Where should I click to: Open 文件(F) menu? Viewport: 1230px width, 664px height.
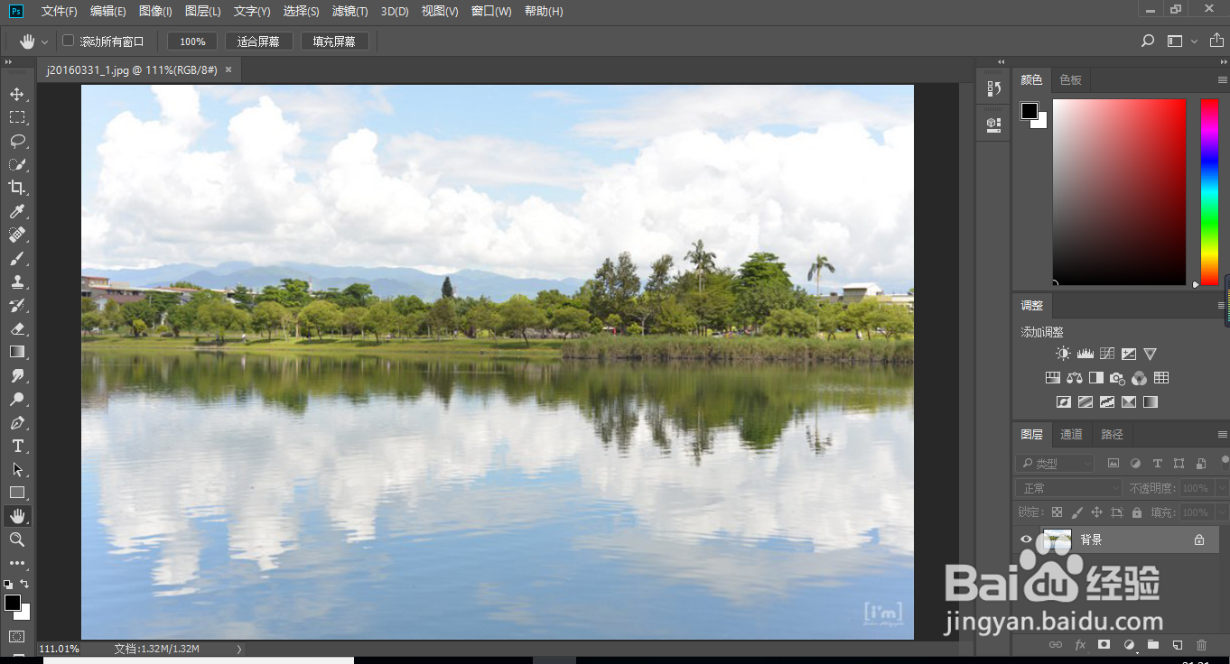click(60, 12)
